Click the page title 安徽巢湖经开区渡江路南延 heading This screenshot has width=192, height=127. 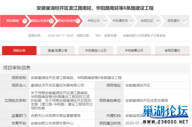(95, 8)
